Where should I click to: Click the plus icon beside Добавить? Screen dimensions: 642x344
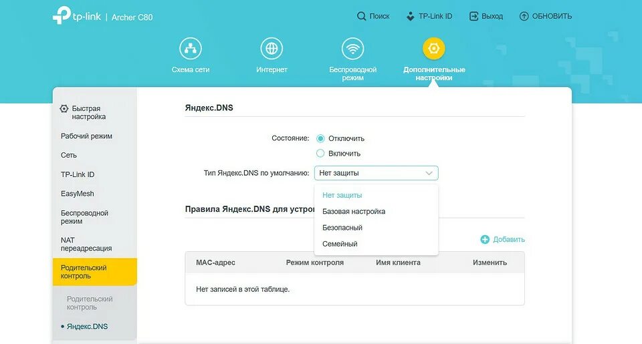(x=485, y=240)
